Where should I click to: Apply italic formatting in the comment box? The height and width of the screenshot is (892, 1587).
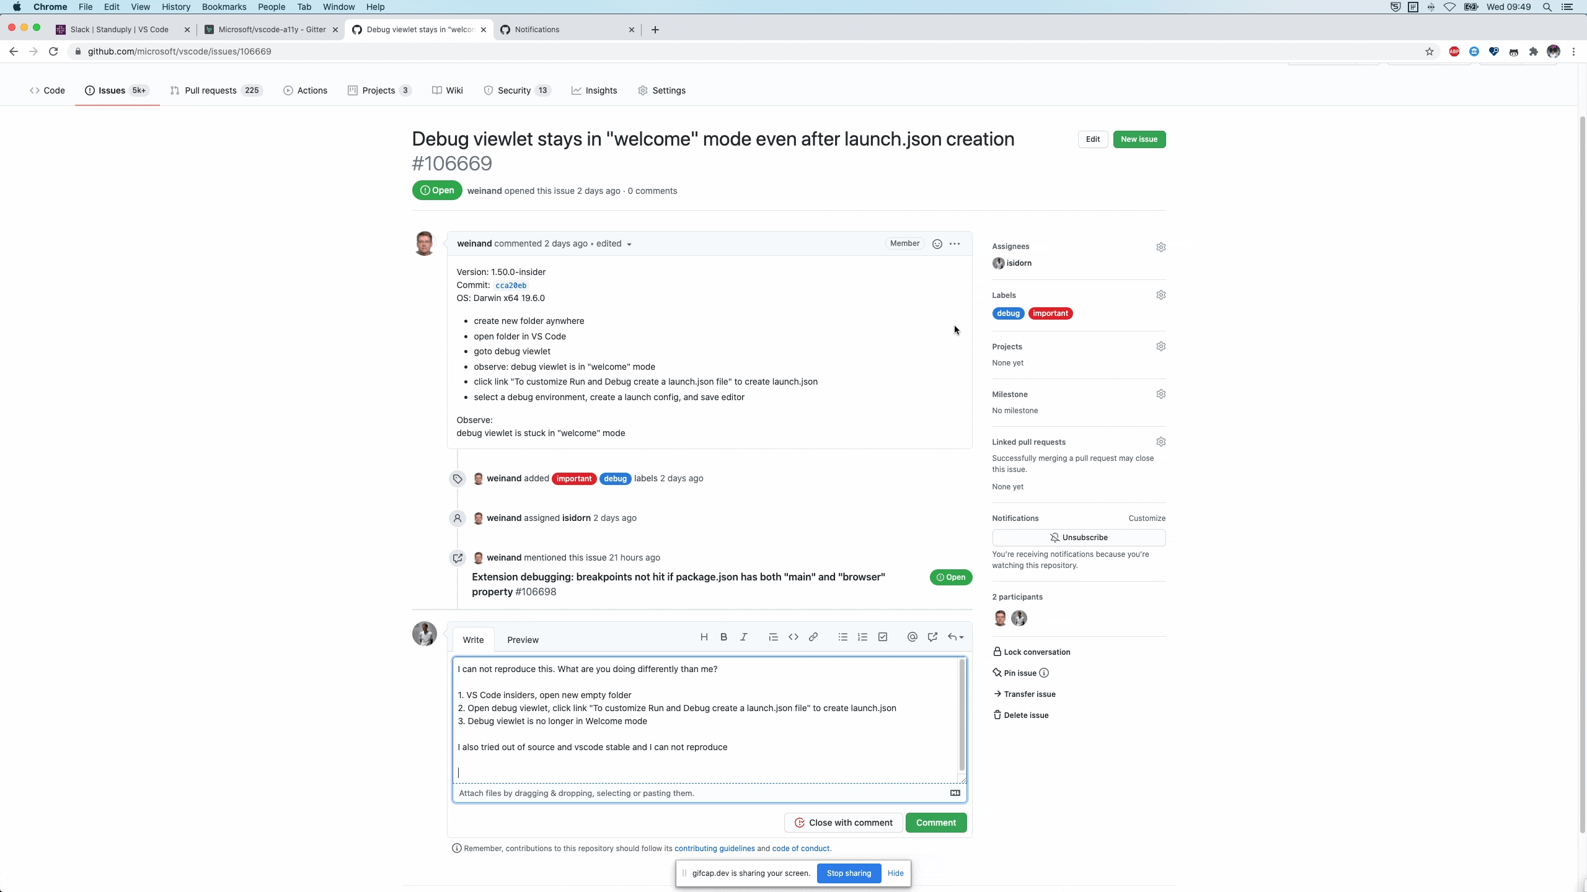[743, 637]
